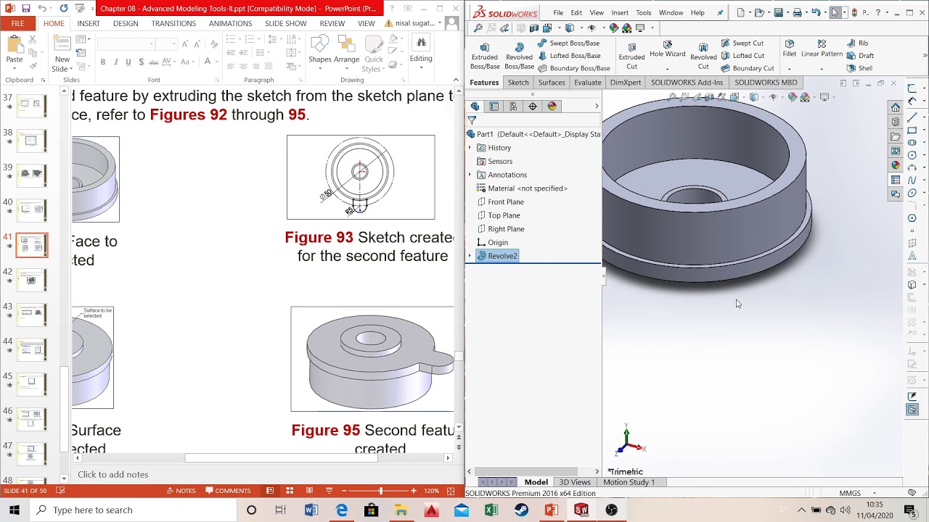Select Extruded Boss/Base tool in SolidWorks
The height and width of the screenshot is (522, 929).
[484, 56]
